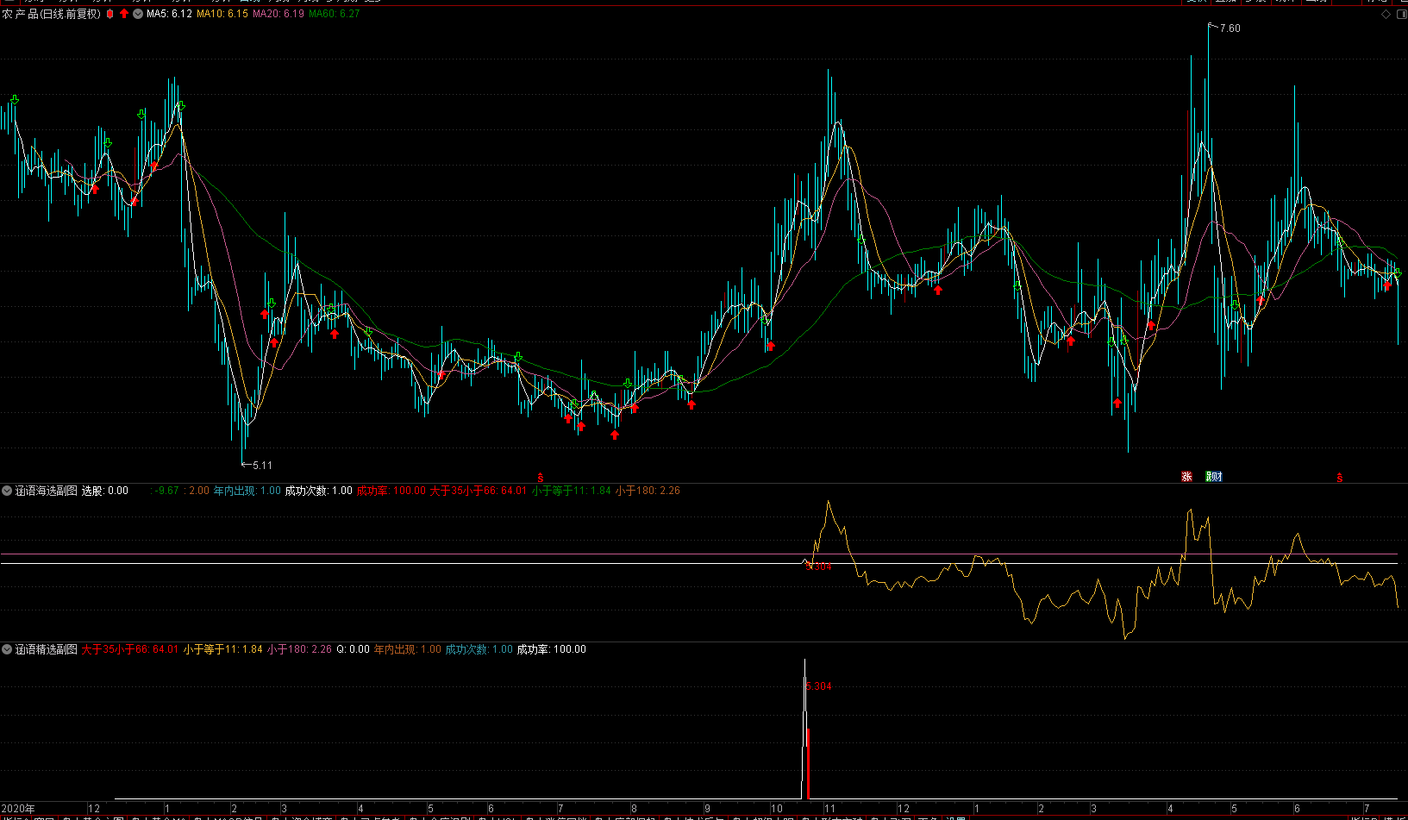Image resolution: width=1408 pixels, height=820 pixels.
Task: Click month 11 on the time axis
Action: coord(829,809)
